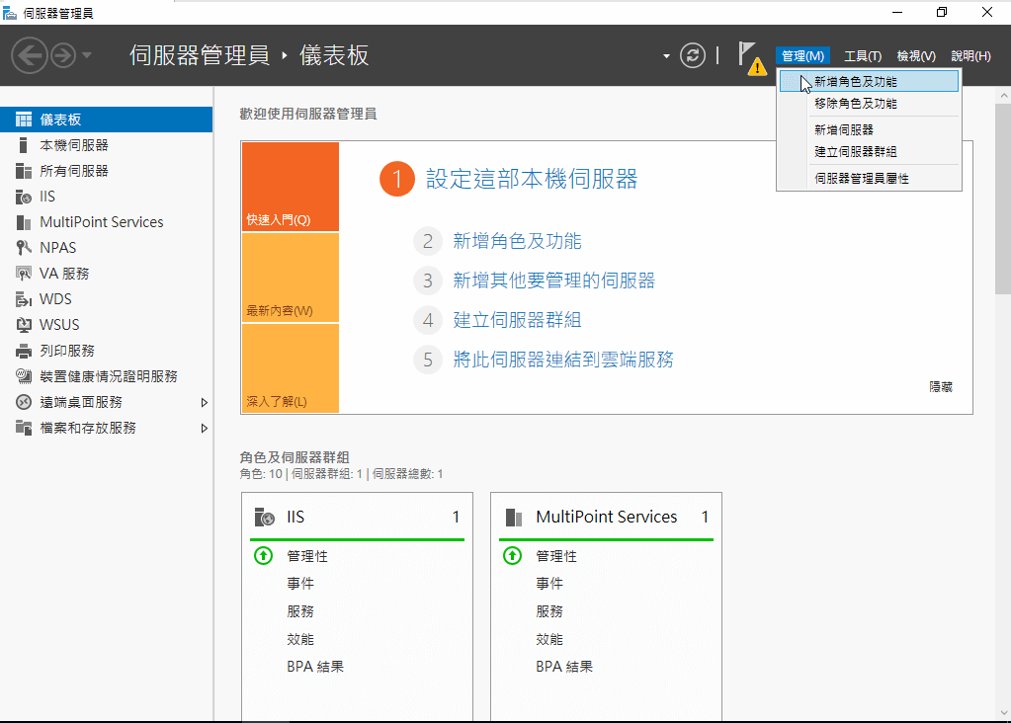The image size is (1011, 723).
Task: Click 隱藏 to hide welcome panel
Action: point(941,387)
